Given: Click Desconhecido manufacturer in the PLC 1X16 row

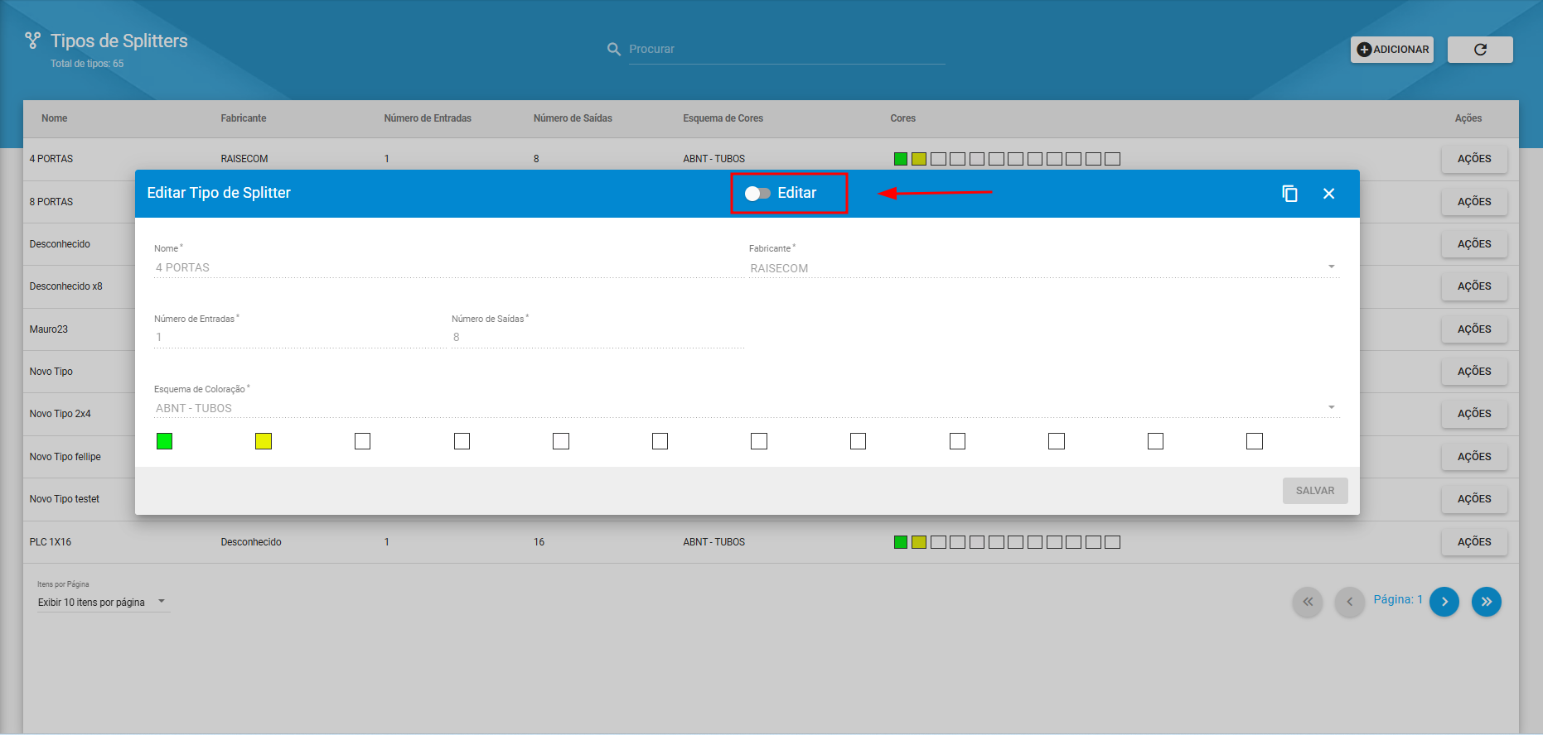Looking at the screenshot, I should pyautogui.click(x=251, y=542).
